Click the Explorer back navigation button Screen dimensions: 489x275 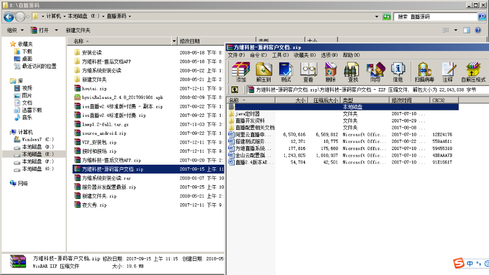[9, 17]
